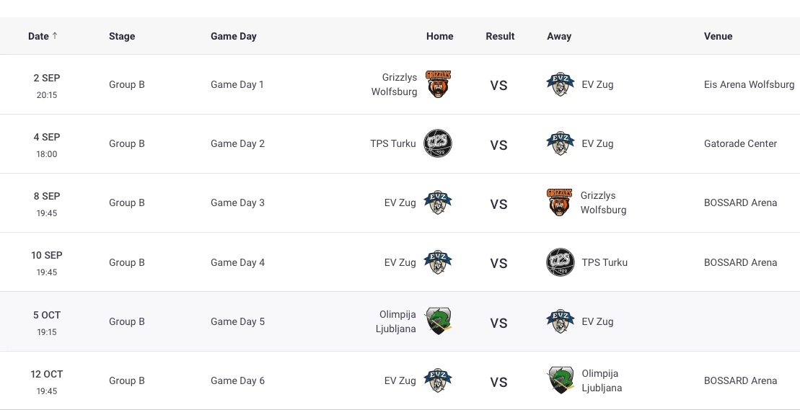Click VS result for Game Day 5
Viewport: 800px width, 410px height.
[498, 323]
